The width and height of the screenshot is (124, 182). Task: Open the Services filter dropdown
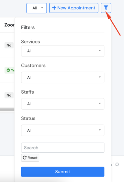pyautogui.click(x=63, y=51)
